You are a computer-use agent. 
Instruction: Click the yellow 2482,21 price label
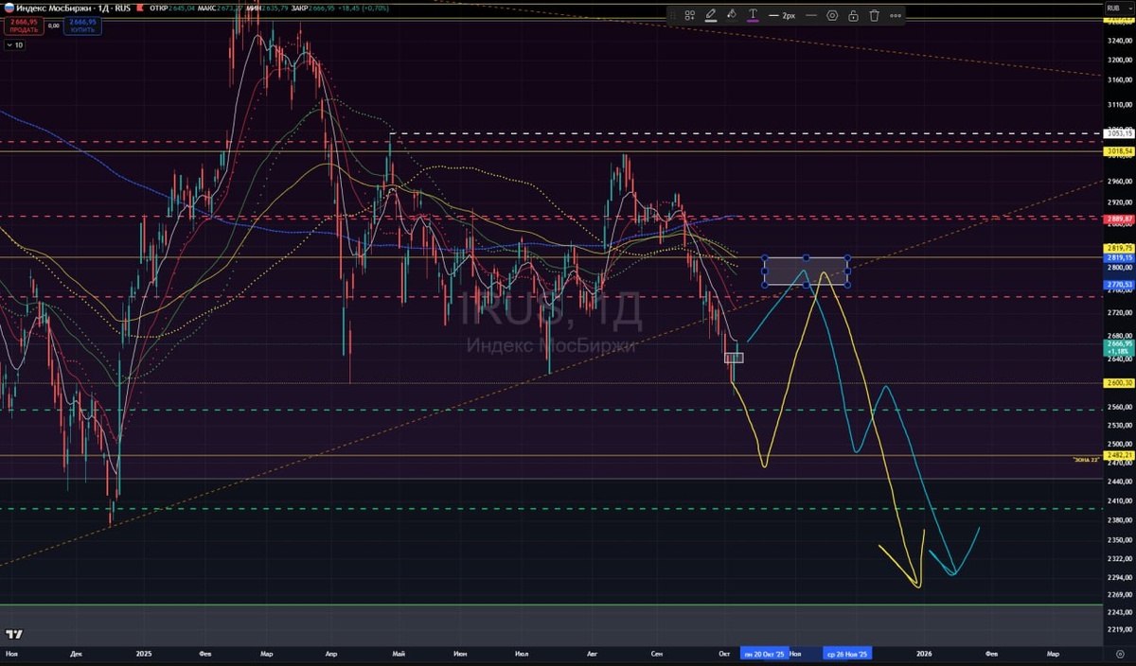coord(1119,455)
